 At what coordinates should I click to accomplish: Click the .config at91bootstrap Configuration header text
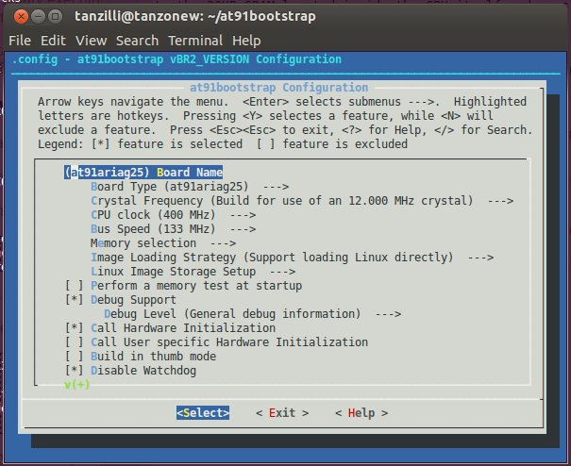[x=176, y=59]
